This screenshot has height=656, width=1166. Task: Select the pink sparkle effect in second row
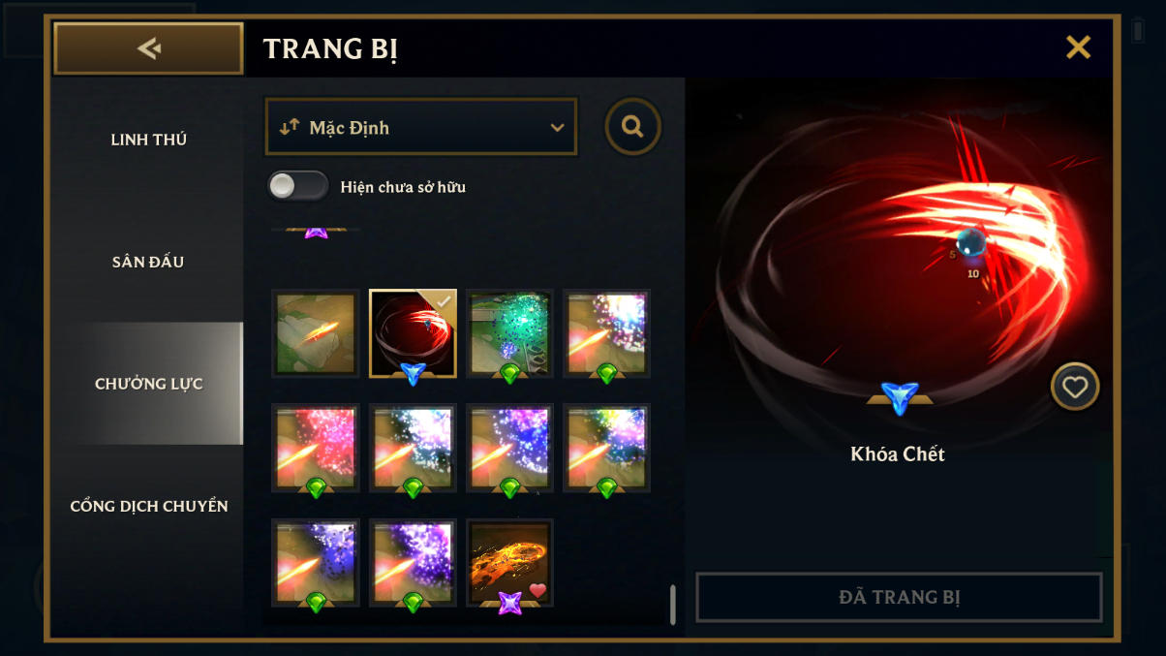coord(316,448)
